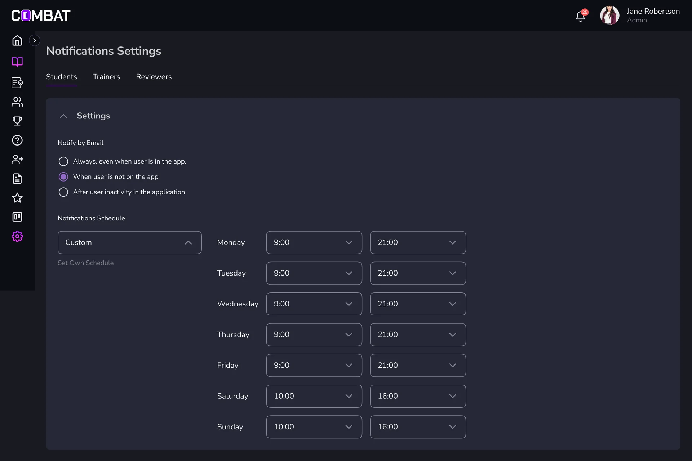Click the Saturday day label
Image resolution: width=692 pixels, height=461 pixels.
point(232,396)
